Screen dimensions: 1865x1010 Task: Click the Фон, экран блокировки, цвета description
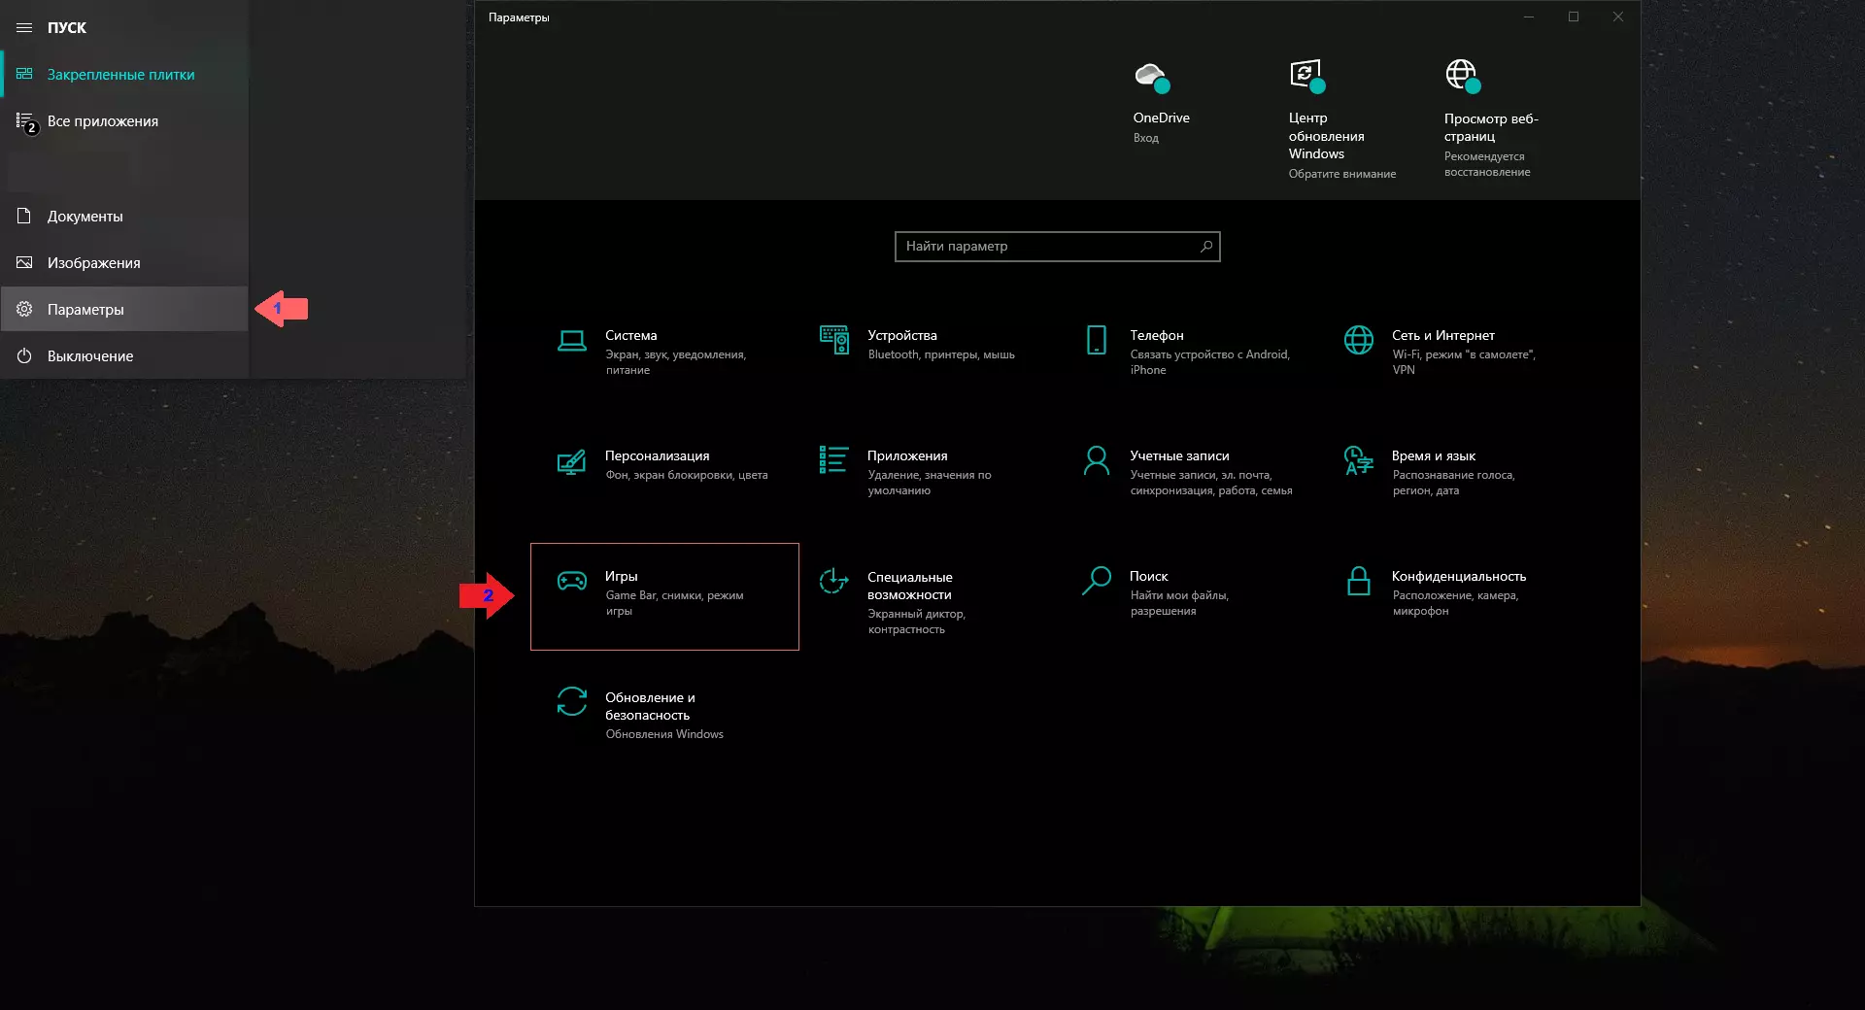[687, 475]
